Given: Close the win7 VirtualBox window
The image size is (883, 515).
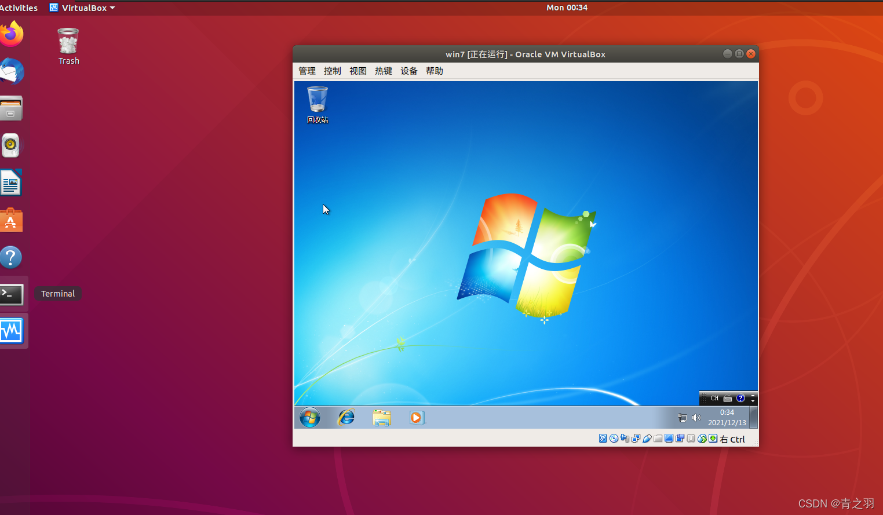Looking at the screenshot, I should 751,54.
